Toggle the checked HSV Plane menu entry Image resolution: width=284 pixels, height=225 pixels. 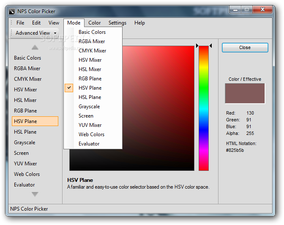point(93,88)
